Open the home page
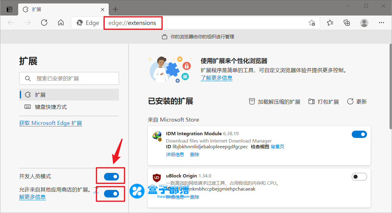Screen dimensions: 392x213 pos(61,23)
